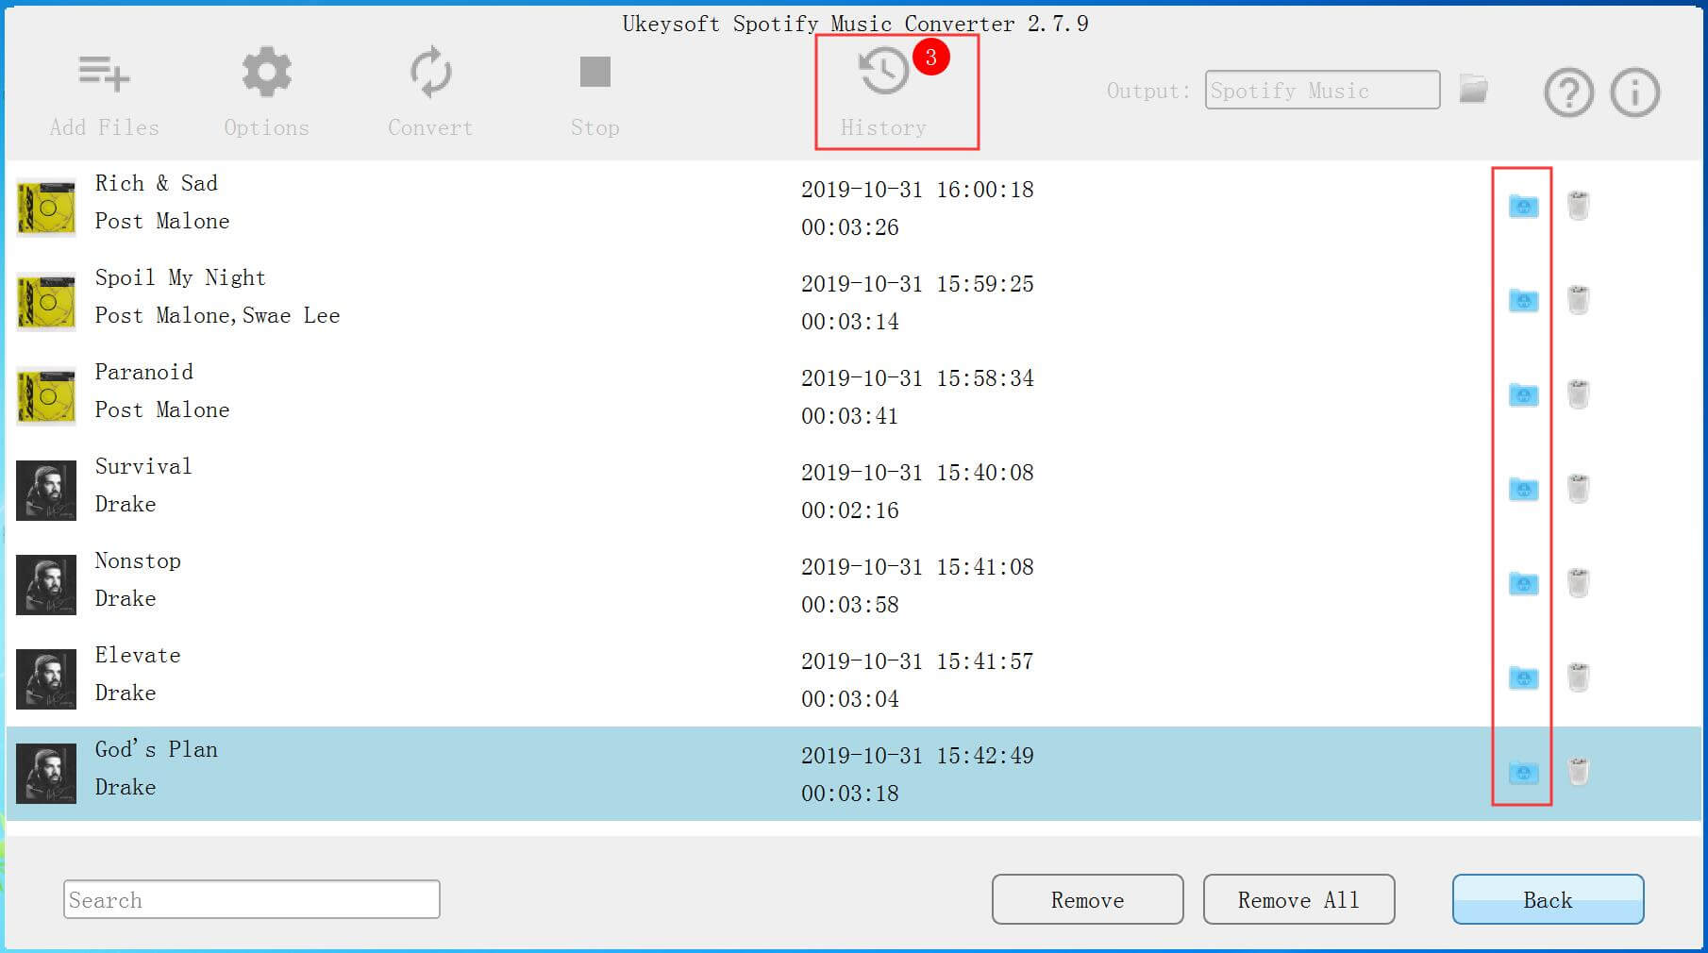Image resolution: width=1708 pixels, height=953 pixels.
Task: Click timestamp 2019-10-31 15:58:34
Action: click(x=917, y=378)
